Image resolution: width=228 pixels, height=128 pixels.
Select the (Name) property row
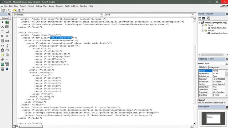click(212, 71)
